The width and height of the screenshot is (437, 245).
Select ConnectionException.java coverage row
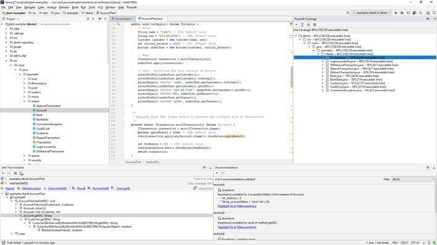pos(362,90)
